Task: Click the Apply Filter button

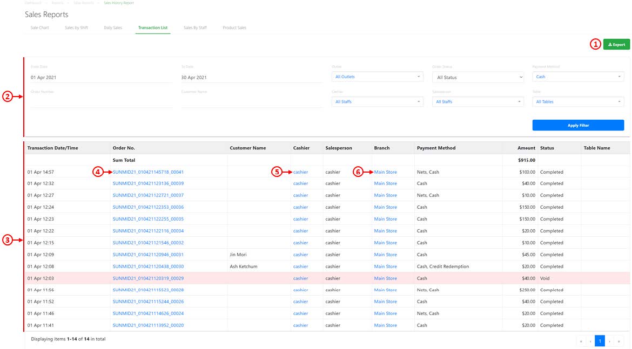Action: pyautogui.click(x=578, y=125)
